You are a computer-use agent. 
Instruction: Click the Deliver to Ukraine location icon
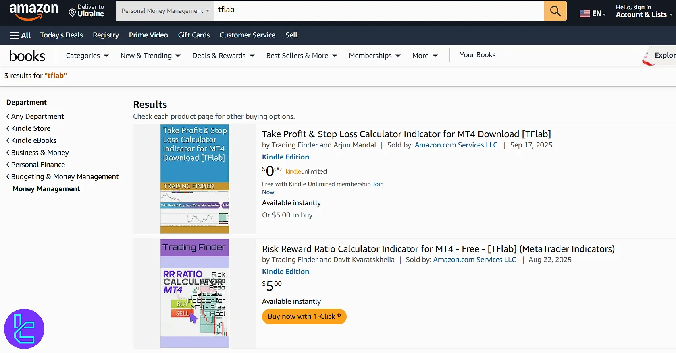pos(73,12)
